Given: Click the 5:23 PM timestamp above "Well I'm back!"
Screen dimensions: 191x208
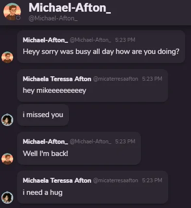Looking at the screenshot, I should (125, 141).
